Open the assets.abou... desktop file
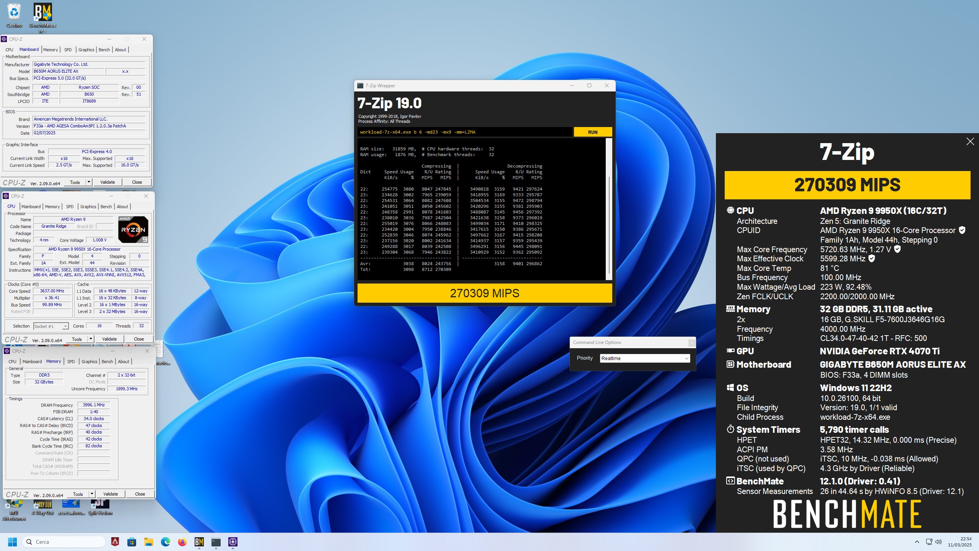This screenshot has height=551, width=979. tap(71, 507)
